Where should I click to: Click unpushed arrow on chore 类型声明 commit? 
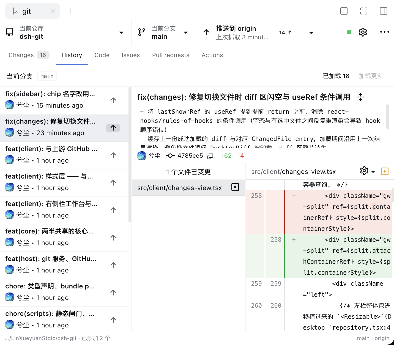(x=113, y=293)
